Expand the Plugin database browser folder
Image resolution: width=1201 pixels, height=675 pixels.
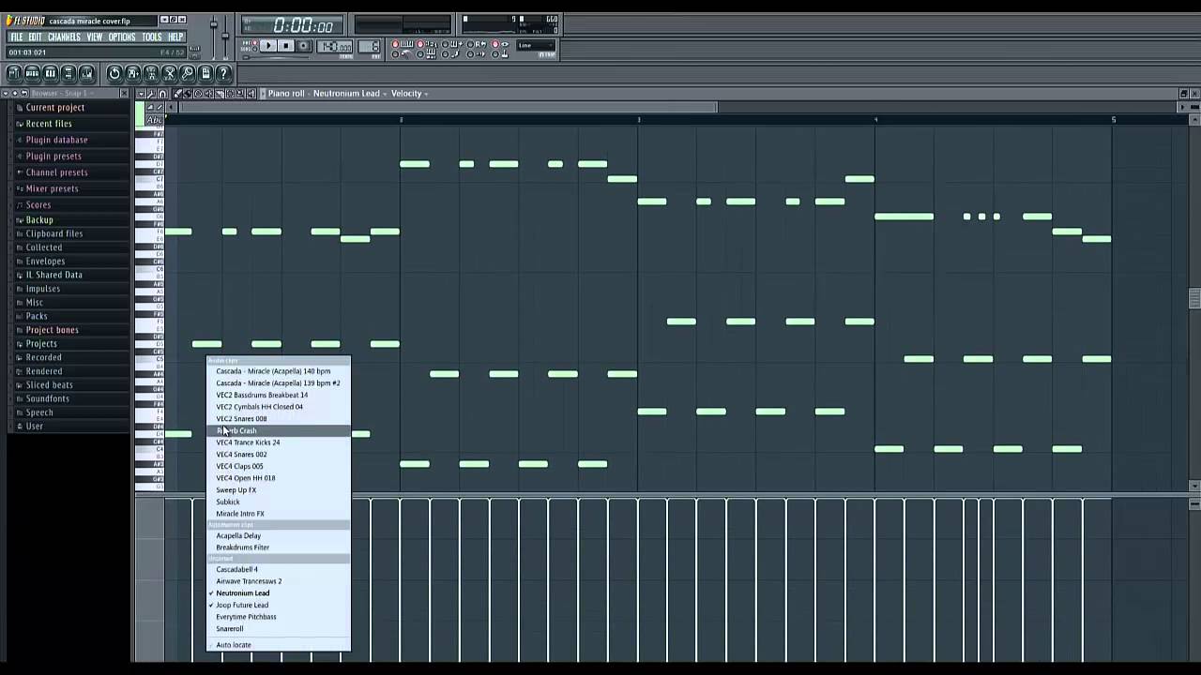click(x=56, y=140)
